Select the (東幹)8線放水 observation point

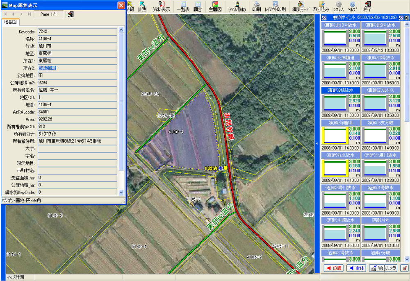(341, 90)
